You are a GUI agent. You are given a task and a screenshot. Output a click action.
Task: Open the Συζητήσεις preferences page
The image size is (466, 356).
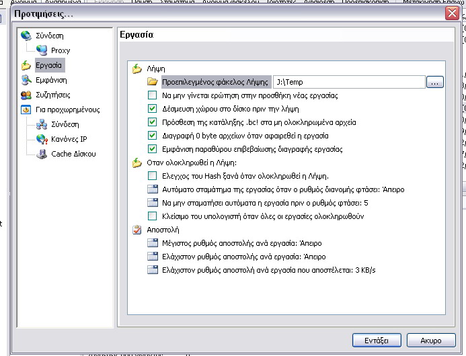[53, 95]
